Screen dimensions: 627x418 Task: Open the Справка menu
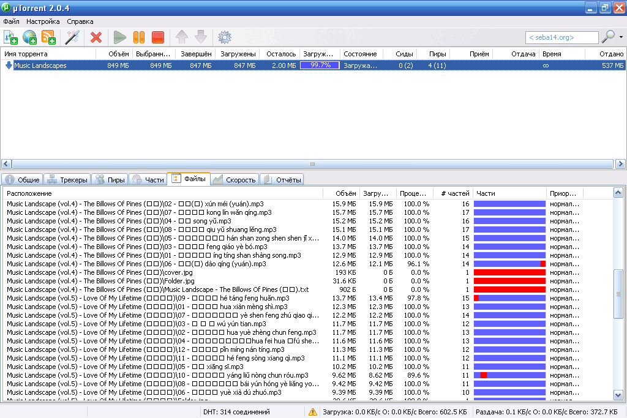click(80, 21)
